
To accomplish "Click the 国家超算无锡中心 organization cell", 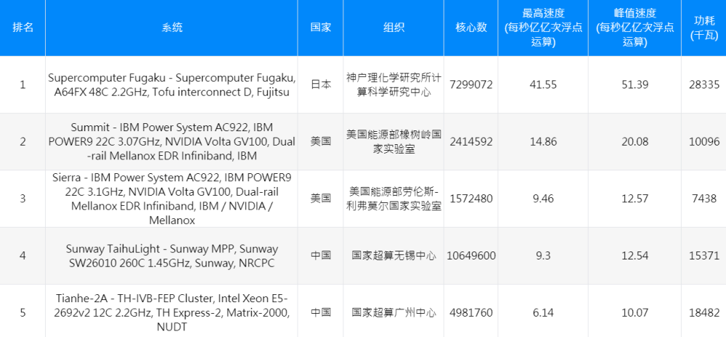I will [x=394, y=256].
